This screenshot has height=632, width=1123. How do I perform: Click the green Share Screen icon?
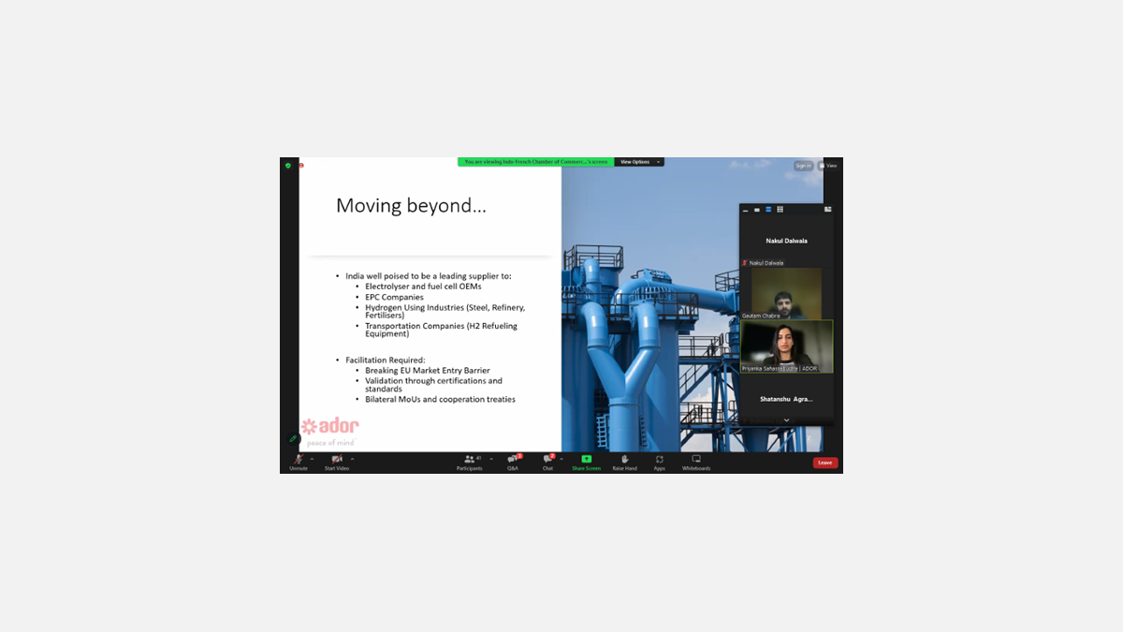pyautogui.click(x=587, y=460)
